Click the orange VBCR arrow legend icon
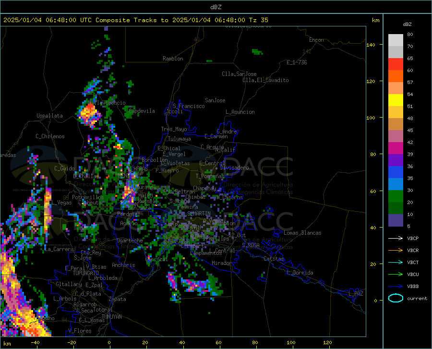Image resolution: width=432 pixels, height=349 pixels. [x=396, y=251]
